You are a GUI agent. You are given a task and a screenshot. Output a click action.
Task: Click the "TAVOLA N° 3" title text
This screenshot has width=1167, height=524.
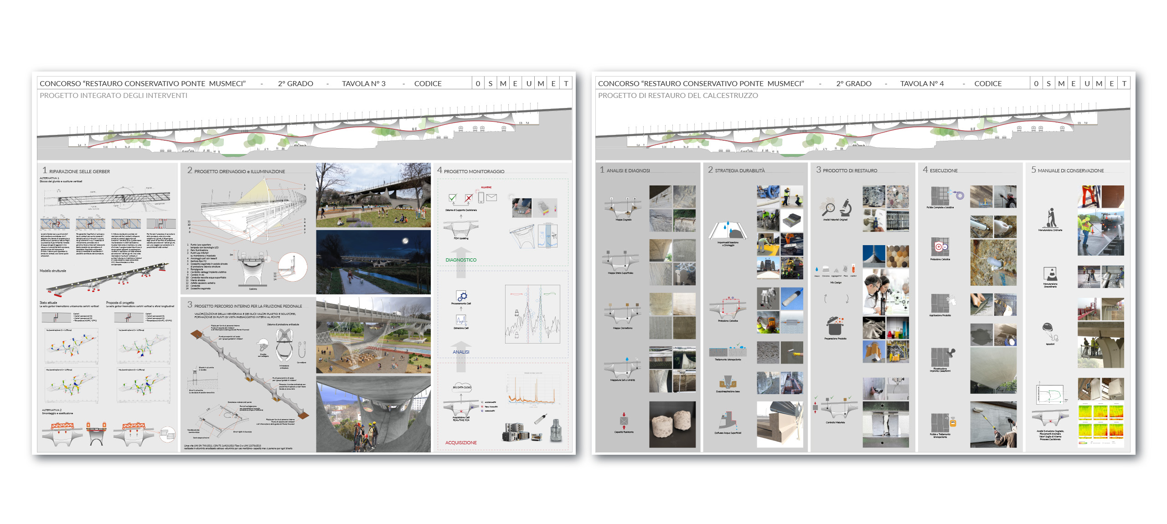pyautogui.click(x=364, y=83)
